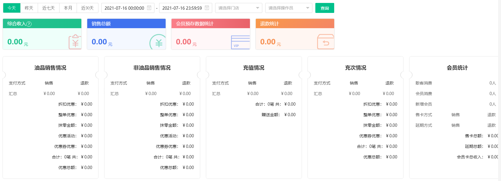The height and width of the screenshot is (181, 501).
Task: Click the 销售总额 card header
Action: point(126,24)
